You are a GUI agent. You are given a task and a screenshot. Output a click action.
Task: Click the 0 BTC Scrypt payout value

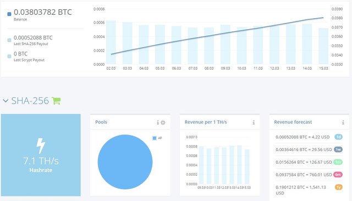[x=21, y=54]
